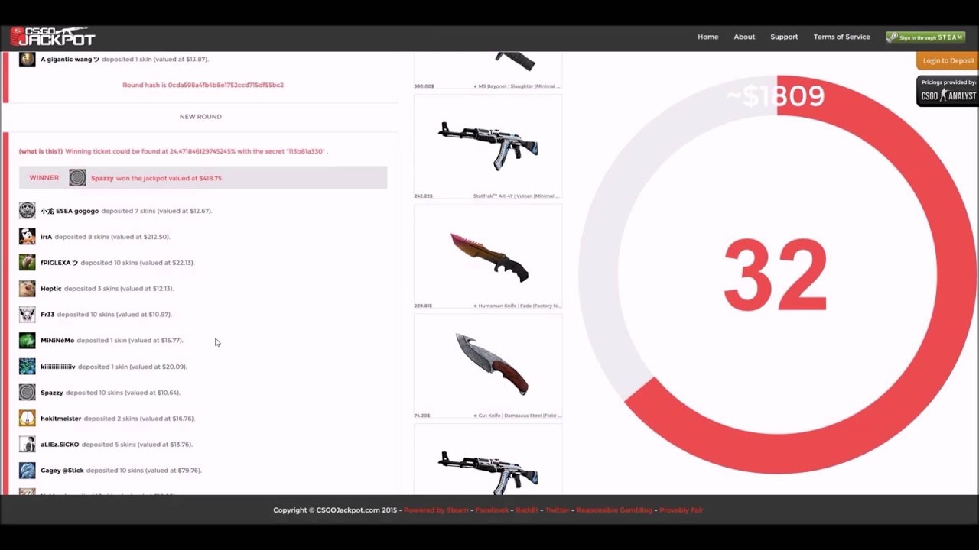Click the irrA username
Screen dimensions: 979x550
(46, 237)
